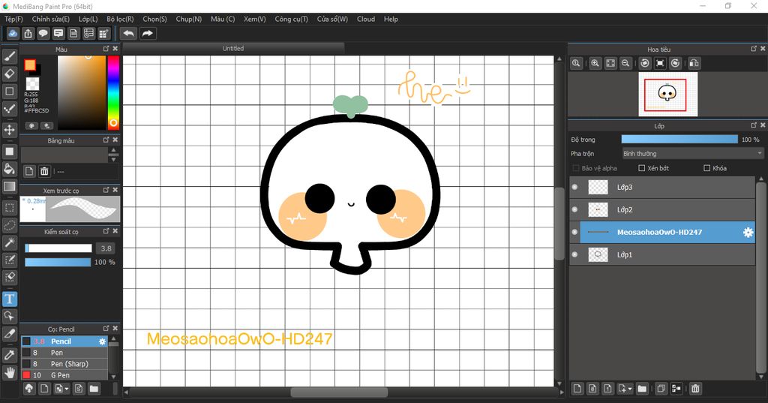The width and height of the screenshot is (768, 403).
Task: Delete palette color with trash icon
Action: pos(44,171)
